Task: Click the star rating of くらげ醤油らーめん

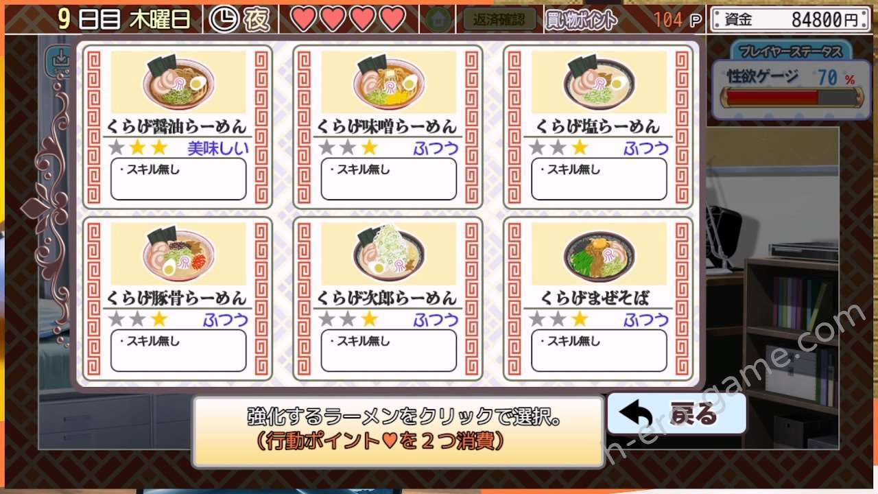Action: (x=137, y=148)
